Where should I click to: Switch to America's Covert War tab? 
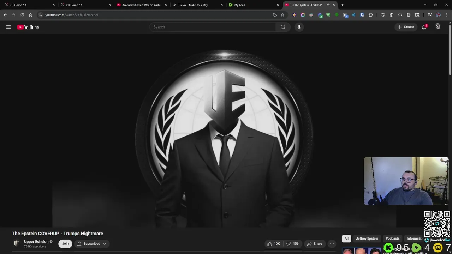tap(141, 5)
